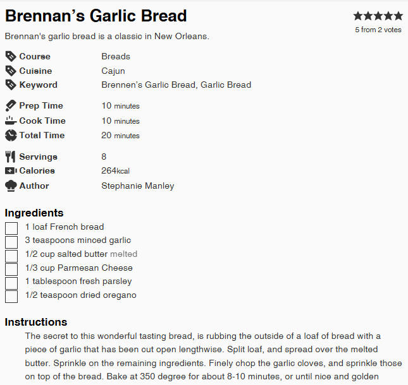The width and height of the screenshot is (408, 385).
Task: Click the Cuisine tag icon
Action: coord(11,71)
